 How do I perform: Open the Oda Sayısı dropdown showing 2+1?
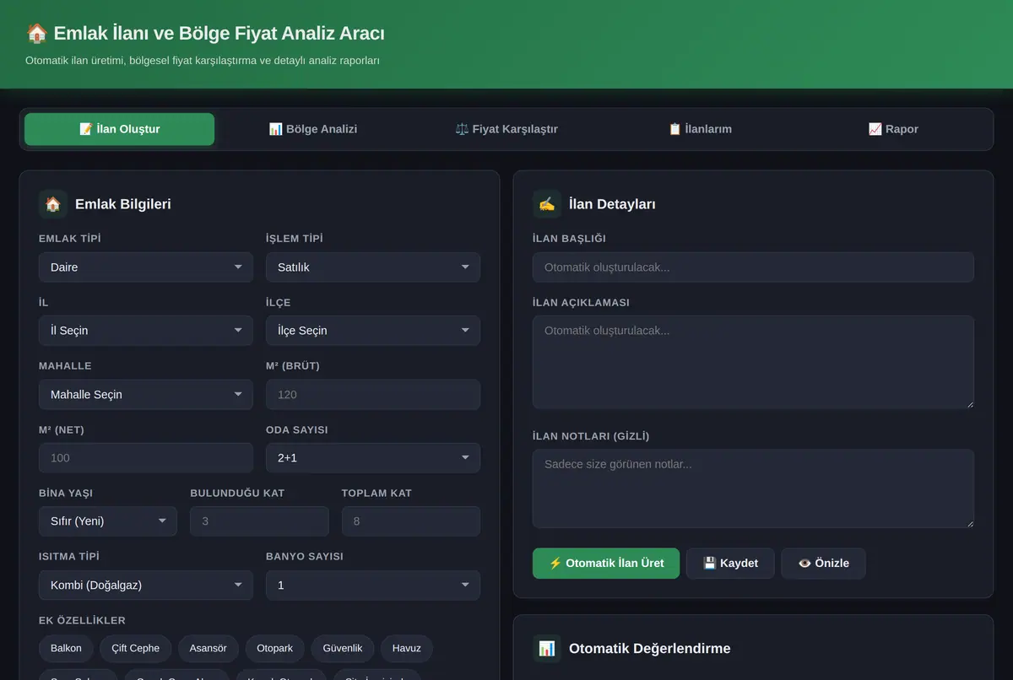(x=373, y=458)
